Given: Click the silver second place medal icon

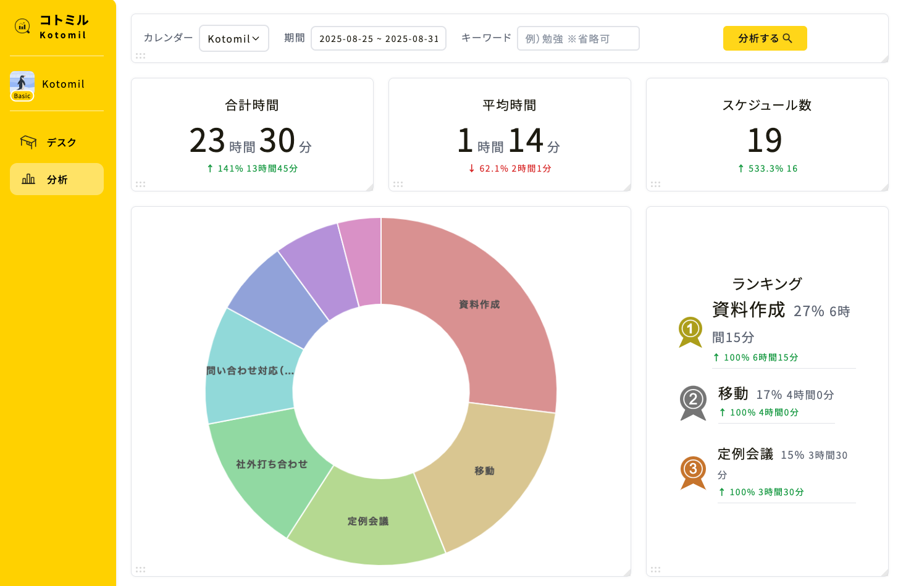Looking at the screenshot, I should coord(693,403).
